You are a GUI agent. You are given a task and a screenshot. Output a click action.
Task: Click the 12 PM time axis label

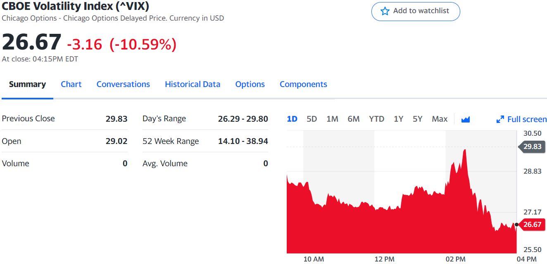click(384, 259)
